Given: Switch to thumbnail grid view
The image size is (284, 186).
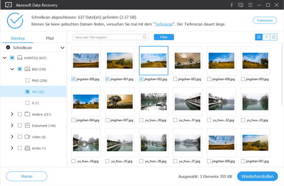Looking at the screenshot, I should click(259, 37).
